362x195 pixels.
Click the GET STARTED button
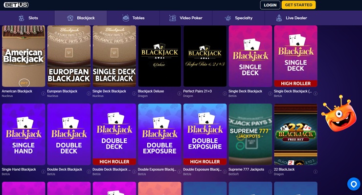click(298, 5)
